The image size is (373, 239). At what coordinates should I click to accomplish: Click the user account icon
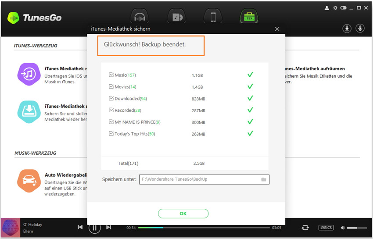327,8
